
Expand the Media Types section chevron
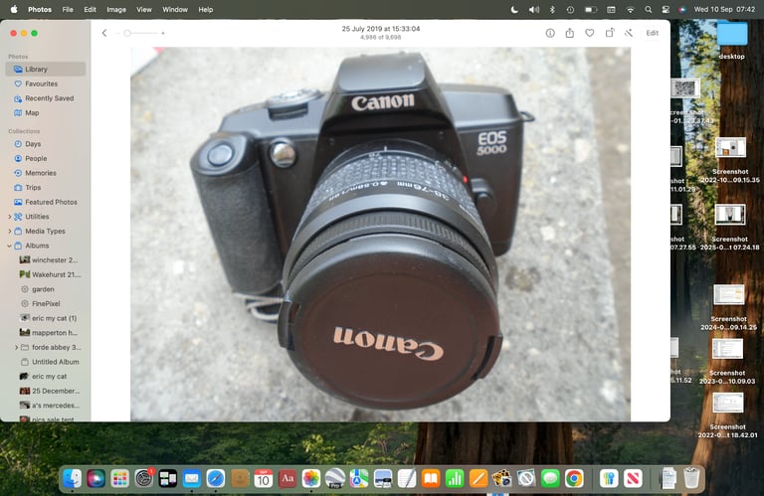tap(9, 232)
